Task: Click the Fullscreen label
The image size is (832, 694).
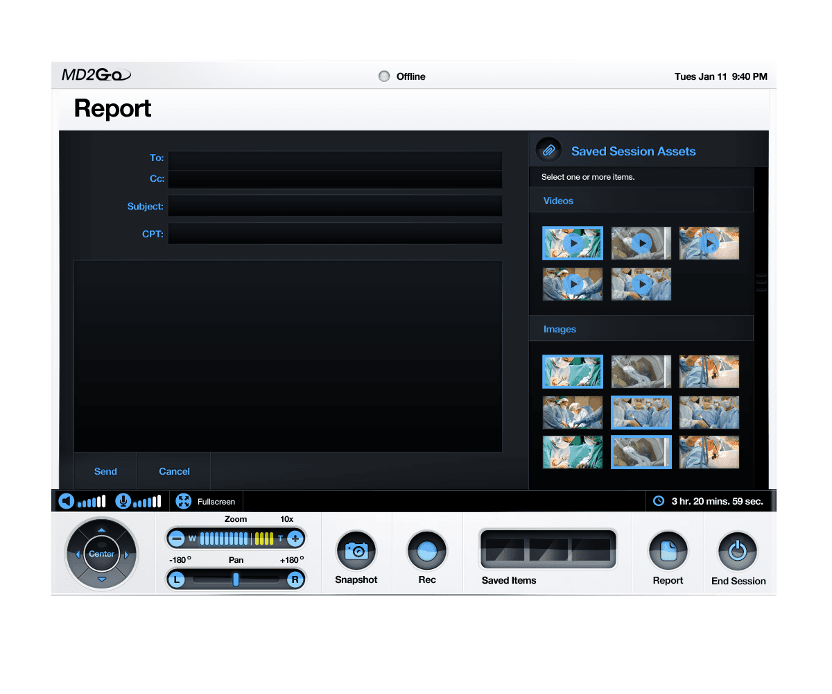Action: [216, 501]
